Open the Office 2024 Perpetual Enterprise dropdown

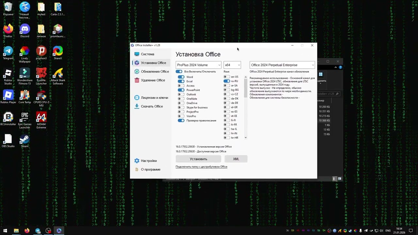pos(282,65)
